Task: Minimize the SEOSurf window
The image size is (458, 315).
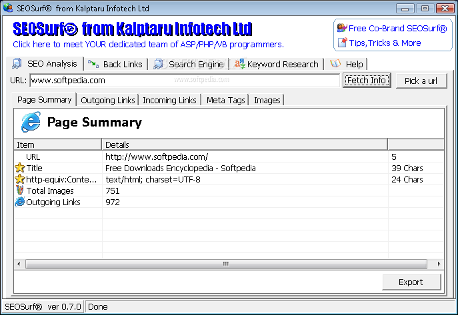Action: [405, 8]
